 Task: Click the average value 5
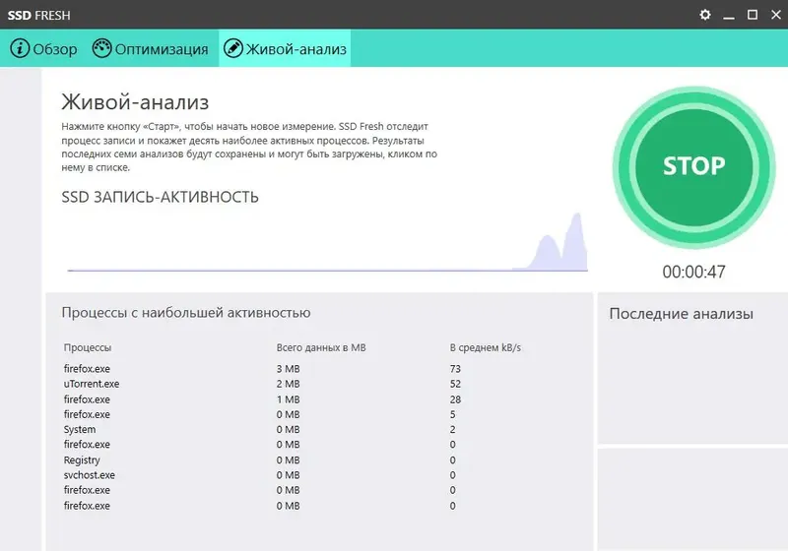453,414
